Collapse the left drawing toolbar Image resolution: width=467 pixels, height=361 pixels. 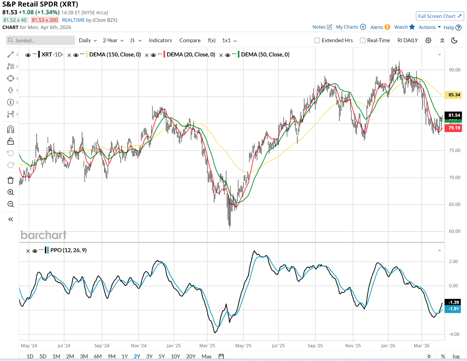point(11,219)
